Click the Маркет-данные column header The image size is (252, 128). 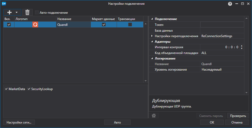[x=104, y=19]
